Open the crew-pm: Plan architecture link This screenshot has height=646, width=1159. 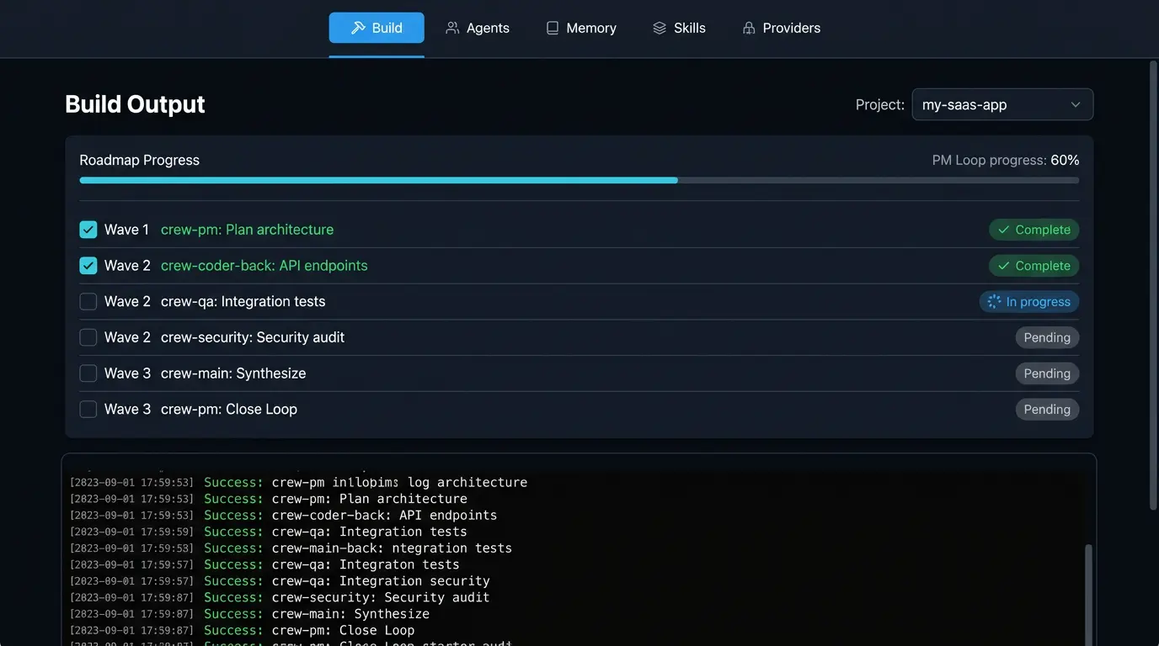pyautogui.click(x=247, y=229)
